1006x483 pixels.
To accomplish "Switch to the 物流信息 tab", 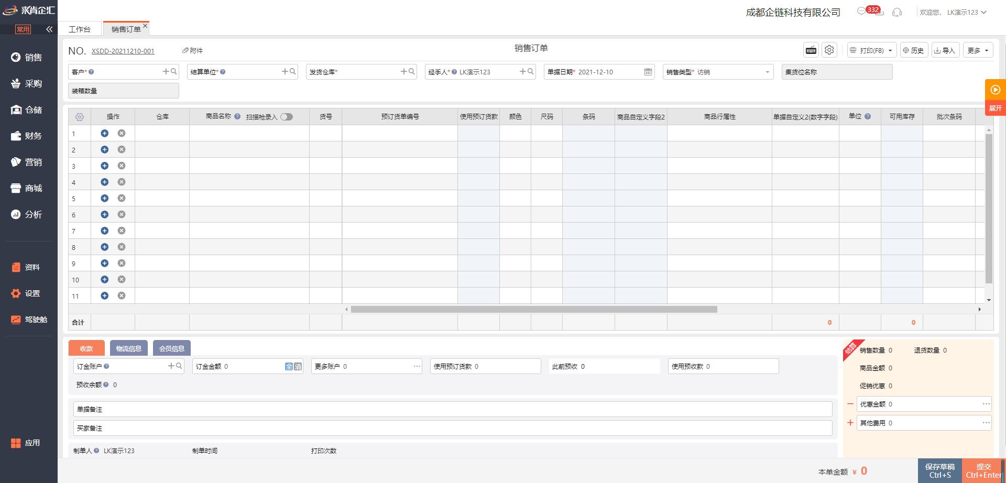I will point(128,348).
